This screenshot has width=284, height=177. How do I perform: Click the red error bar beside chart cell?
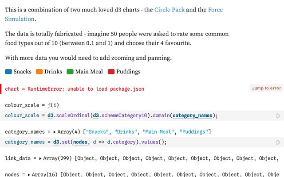coord(1,88)
